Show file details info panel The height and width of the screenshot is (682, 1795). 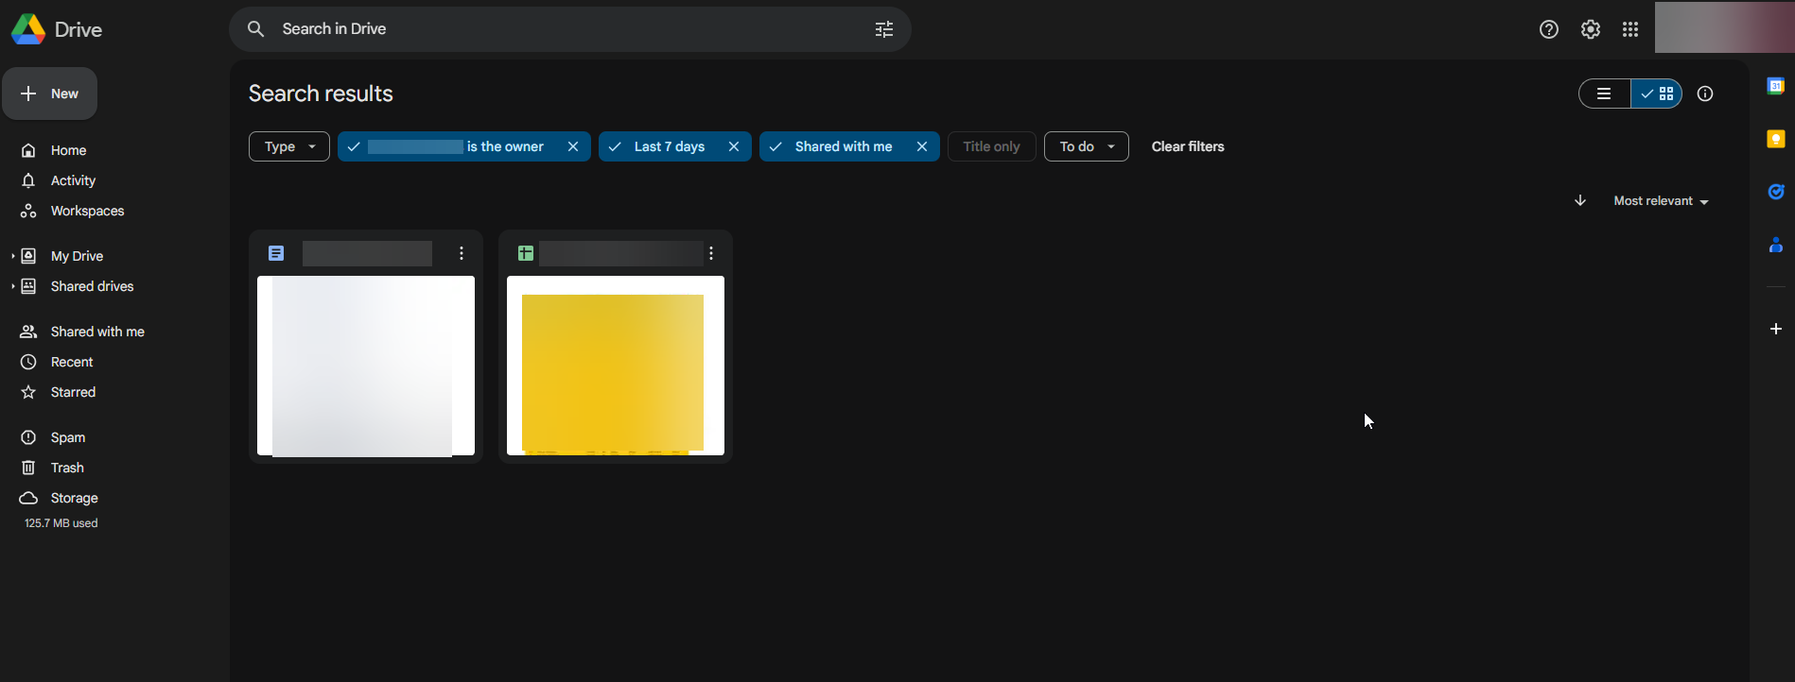[1704, 94]
